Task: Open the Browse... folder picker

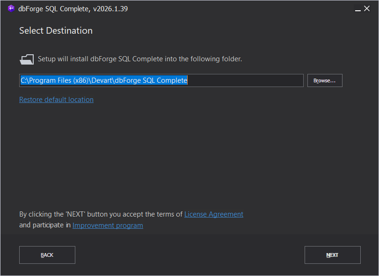Action: tap(325, 80)
